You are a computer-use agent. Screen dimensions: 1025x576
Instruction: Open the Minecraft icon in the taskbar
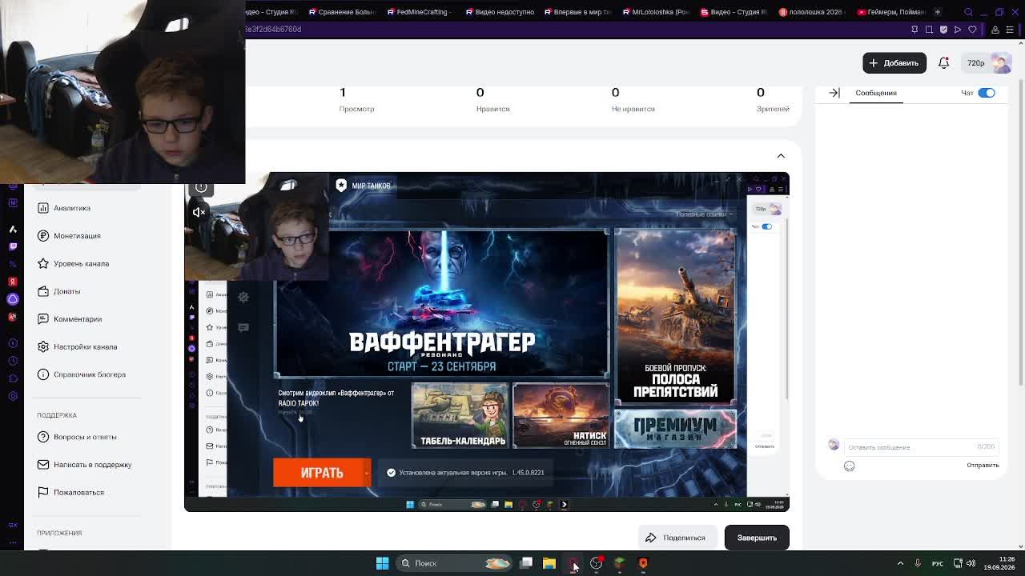(619, 563)
